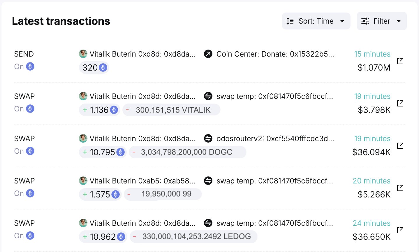Click the 3,034,798,200,000 DOGC token chip

point(187,152)
